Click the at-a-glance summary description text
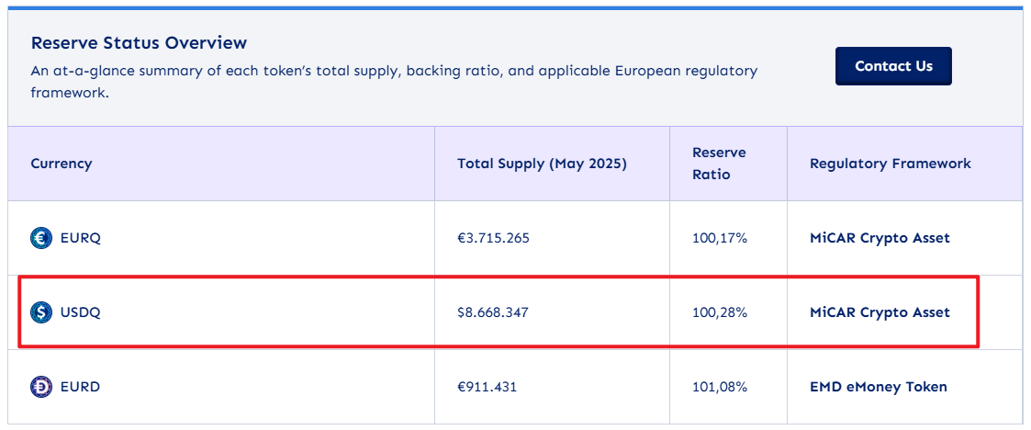Screen dimensions: 1031x430 tap(394, 81)
